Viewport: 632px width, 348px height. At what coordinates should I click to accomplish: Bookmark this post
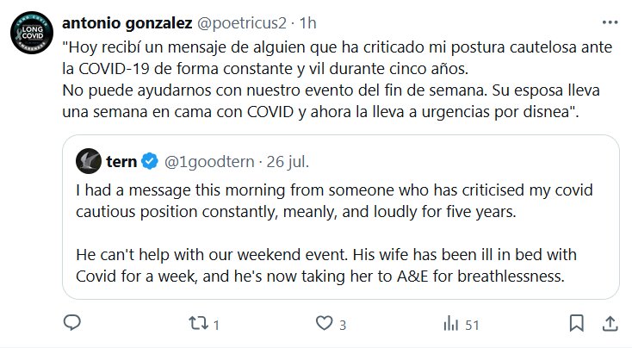(x=576, y=324)
